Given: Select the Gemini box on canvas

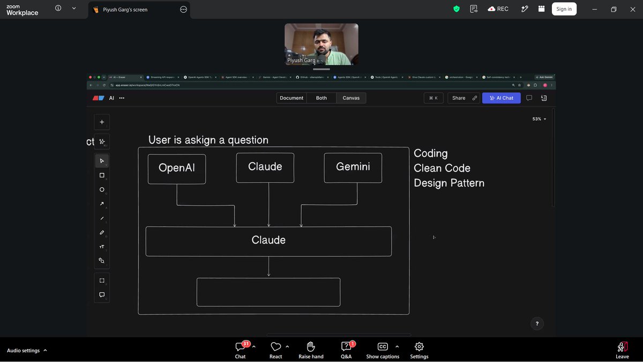Looking at the screenshot, I should click(353, 167).
